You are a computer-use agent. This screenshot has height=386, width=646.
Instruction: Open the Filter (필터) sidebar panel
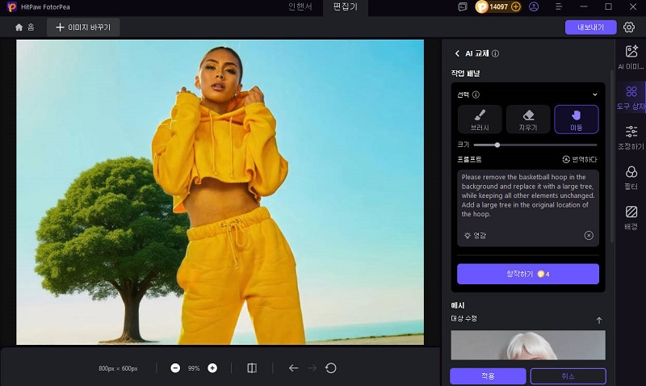631,177
